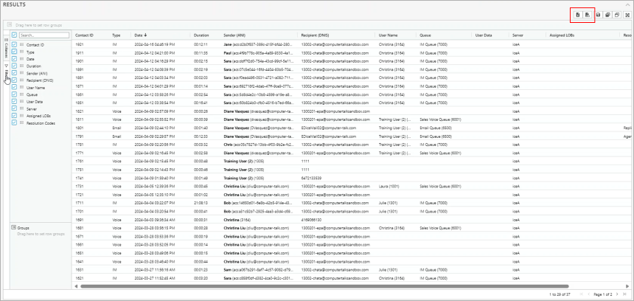Click the first export icon in the red box

pos(579,15)
